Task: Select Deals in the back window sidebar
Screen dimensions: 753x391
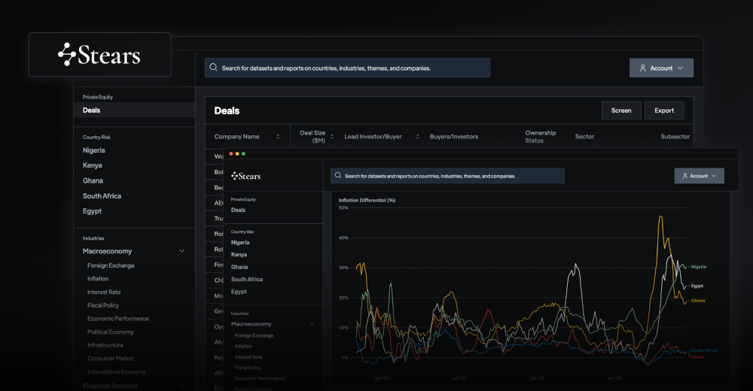Action: tap(91, 111)
